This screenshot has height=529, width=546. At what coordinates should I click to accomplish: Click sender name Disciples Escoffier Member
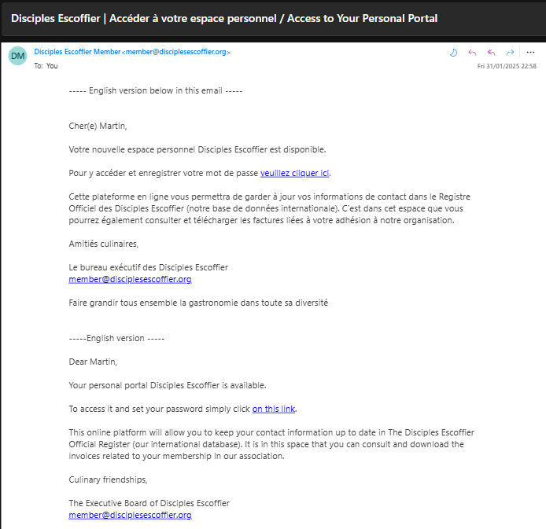click(x=77, y=52)
